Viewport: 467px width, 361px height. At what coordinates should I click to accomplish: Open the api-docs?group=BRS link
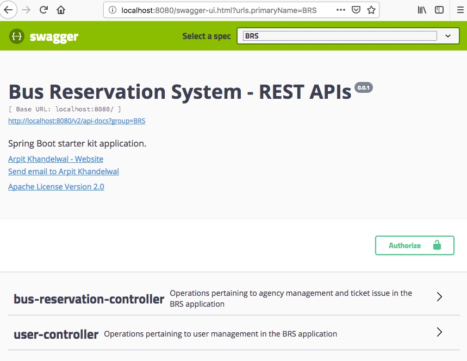pos(77,121)
